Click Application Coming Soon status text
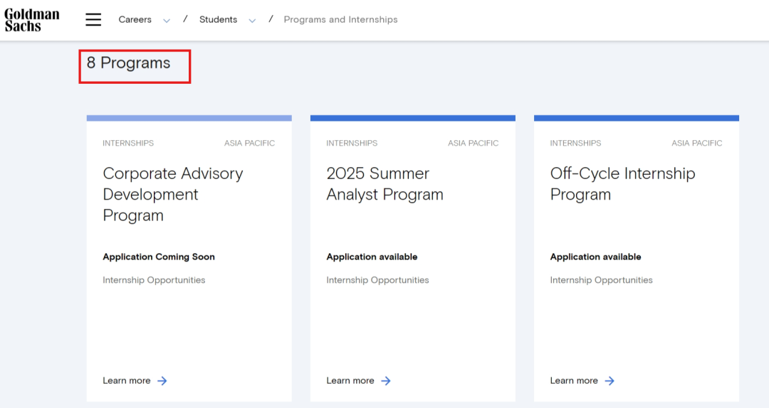769x408 pixels. click(x=158, y=257)
